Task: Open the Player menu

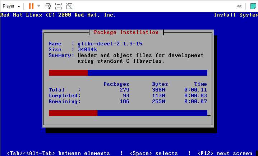Action: (11, 6)
